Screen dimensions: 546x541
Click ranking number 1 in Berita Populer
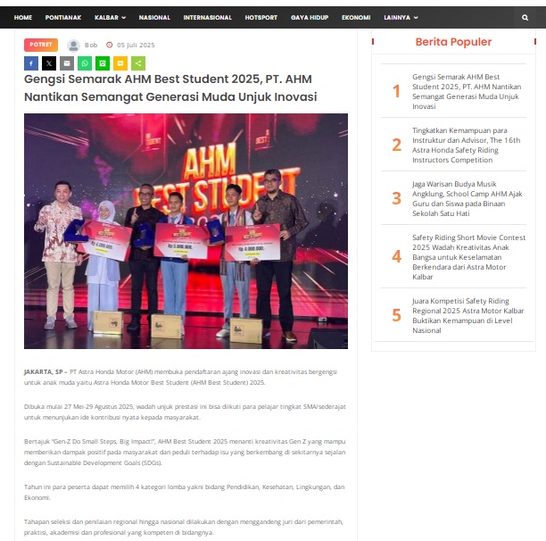coord(396,91)
